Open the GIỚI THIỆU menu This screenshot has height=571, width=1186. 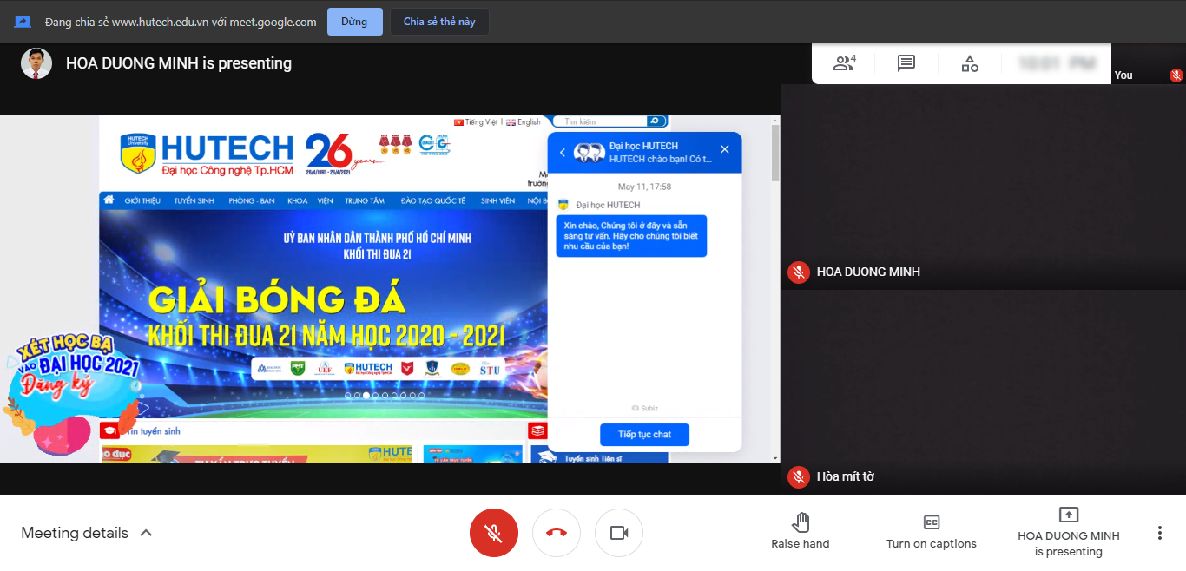pos(142,200)
